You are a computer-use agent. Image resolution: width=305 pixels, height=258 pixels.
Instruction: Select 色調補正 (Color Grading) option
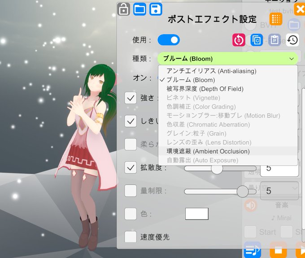coord(228,107)
